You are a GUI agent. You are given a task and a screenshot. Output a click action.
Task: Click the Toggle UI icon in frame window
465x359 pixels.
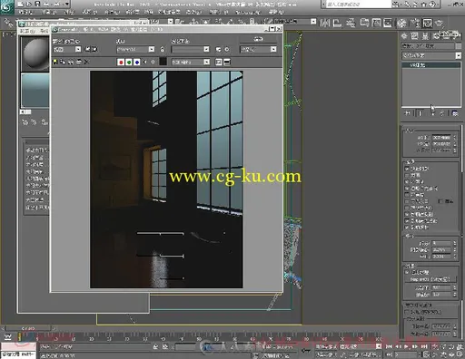(227, 62)
